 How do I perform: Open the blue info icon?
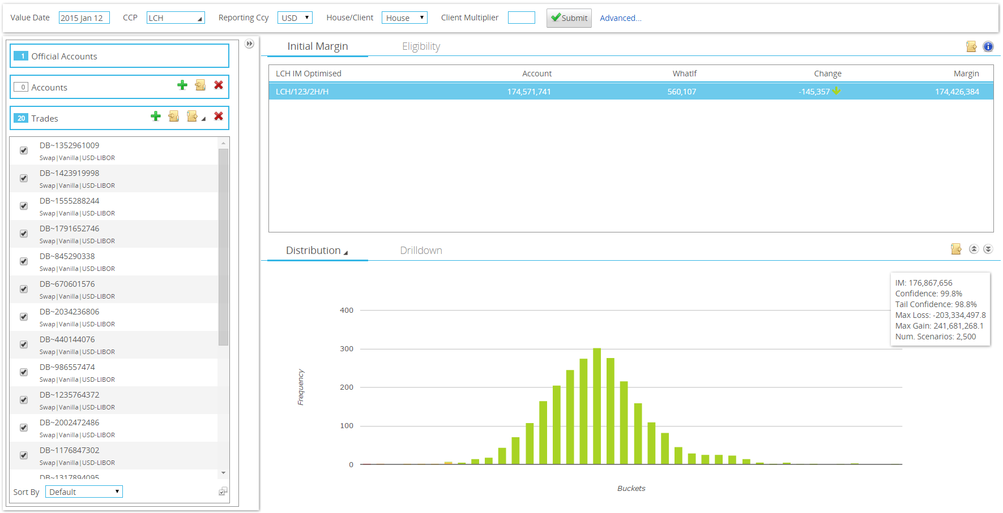click(988, 46)
